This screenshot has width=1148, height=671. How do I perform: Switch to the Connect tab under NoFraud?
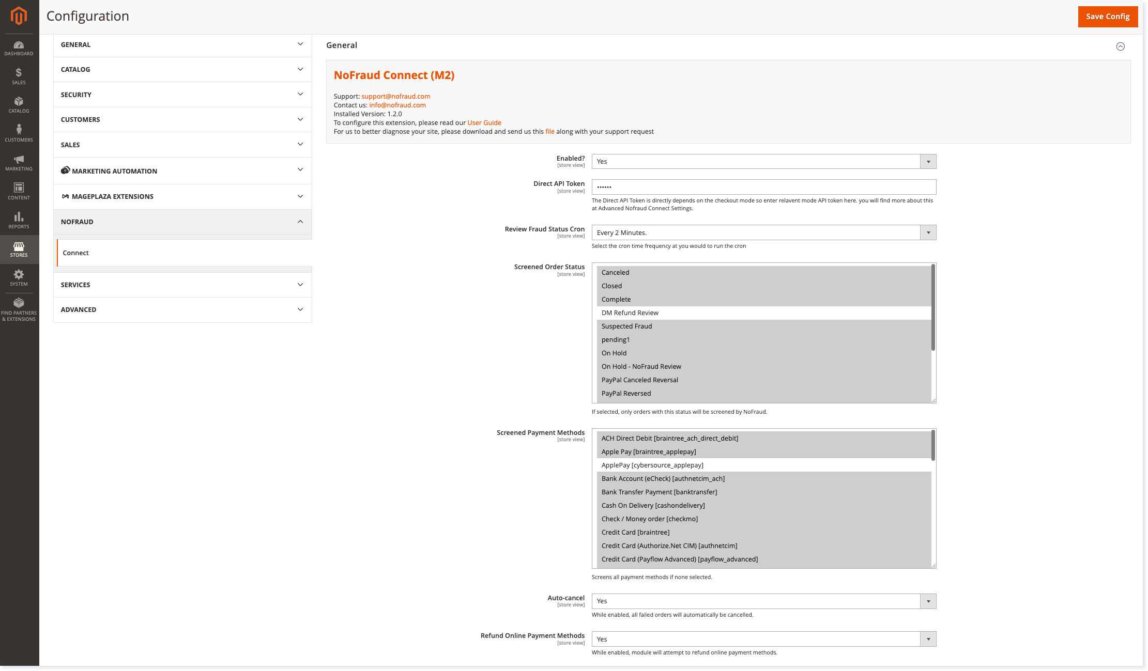click(x=75, y=253)
